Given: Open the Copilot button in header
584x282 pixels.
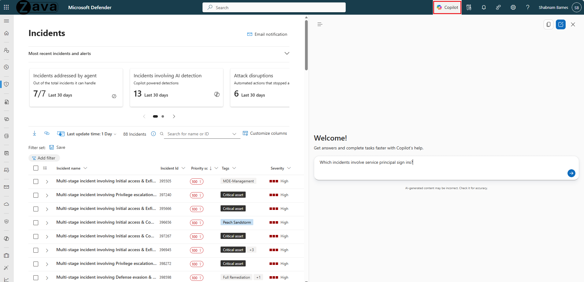Looking at the screenshot, I should [447, 7].
